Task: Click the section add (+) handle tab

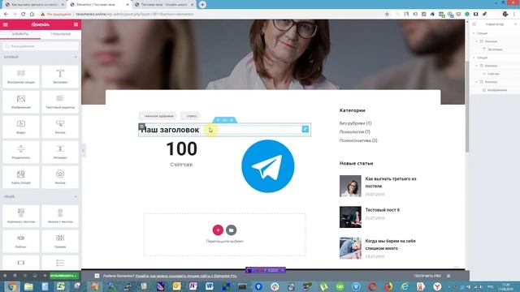Action: point(218,120)
